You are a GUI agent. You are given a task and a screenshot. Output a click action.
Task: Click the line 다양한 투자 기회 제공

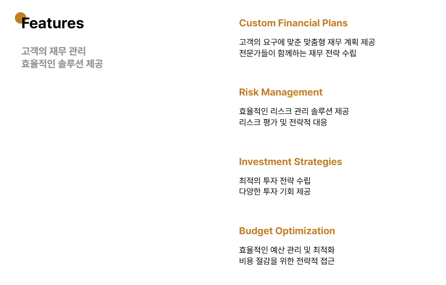coord(274,191)
